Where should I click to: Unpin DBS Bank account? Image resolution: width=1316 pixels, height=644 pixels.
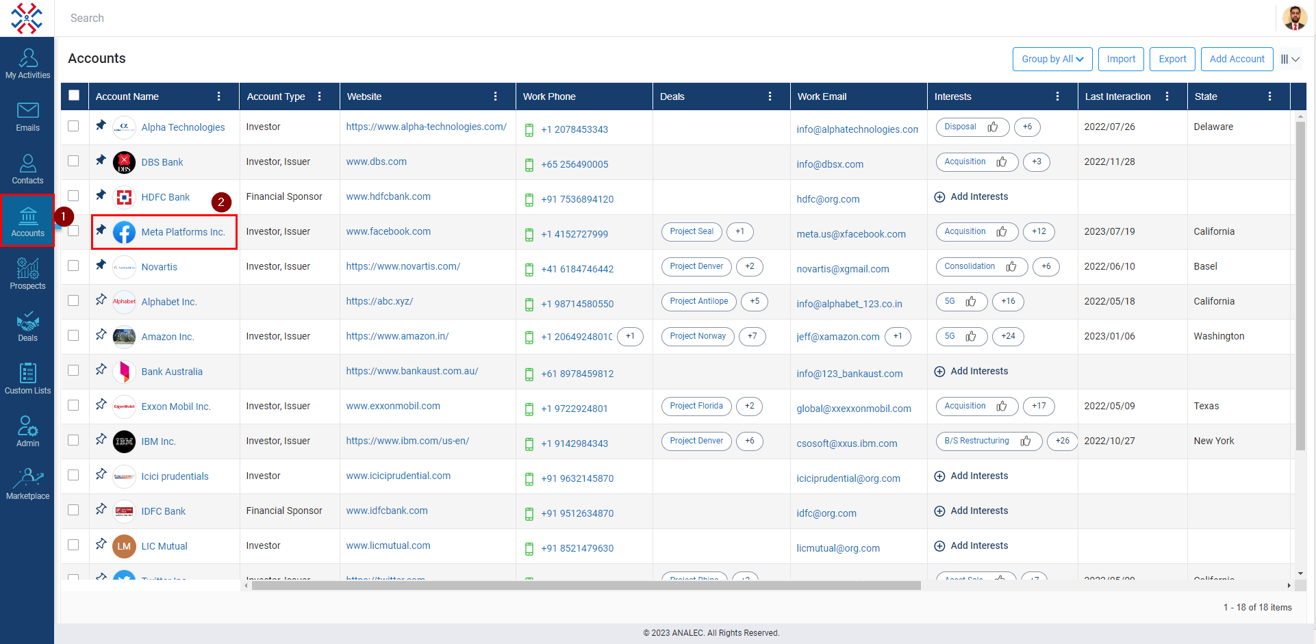(x=101, y=160)
